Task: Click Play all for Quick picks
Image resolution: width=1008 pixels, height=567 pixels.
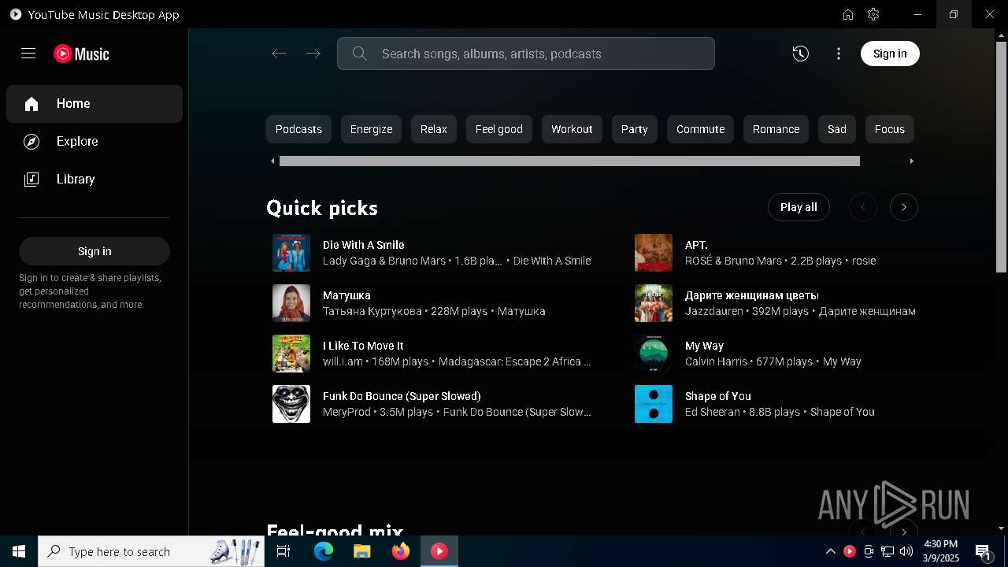Action: (x=799, y=207)
